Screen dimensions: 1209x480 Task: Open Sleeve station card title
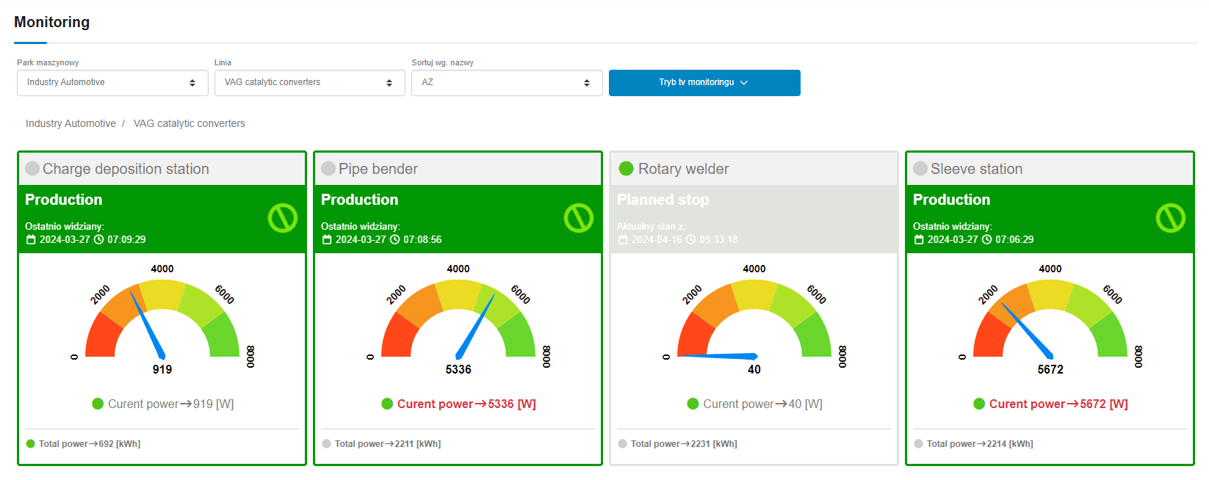point(976,169)
